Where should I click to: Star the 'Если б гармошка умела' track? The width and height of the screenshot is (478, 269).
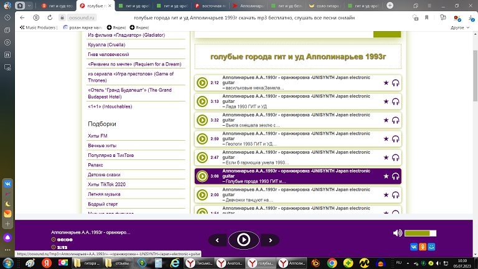click(386, 158)
